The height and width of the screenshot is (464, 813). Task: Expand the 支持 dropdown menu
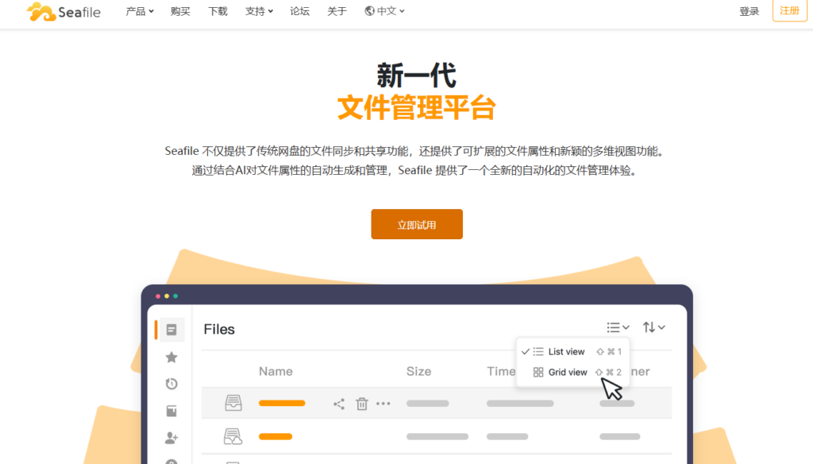[259, 11]
